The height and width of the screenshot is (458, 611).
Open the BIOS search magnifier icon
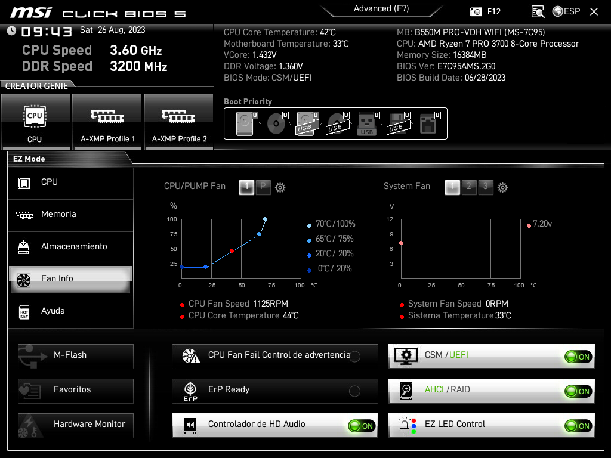click(x=538, y=12)
